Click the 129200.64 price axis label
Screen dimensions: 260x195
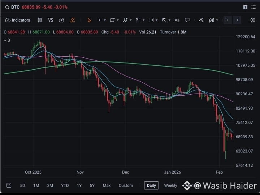(x=246, y=37)
